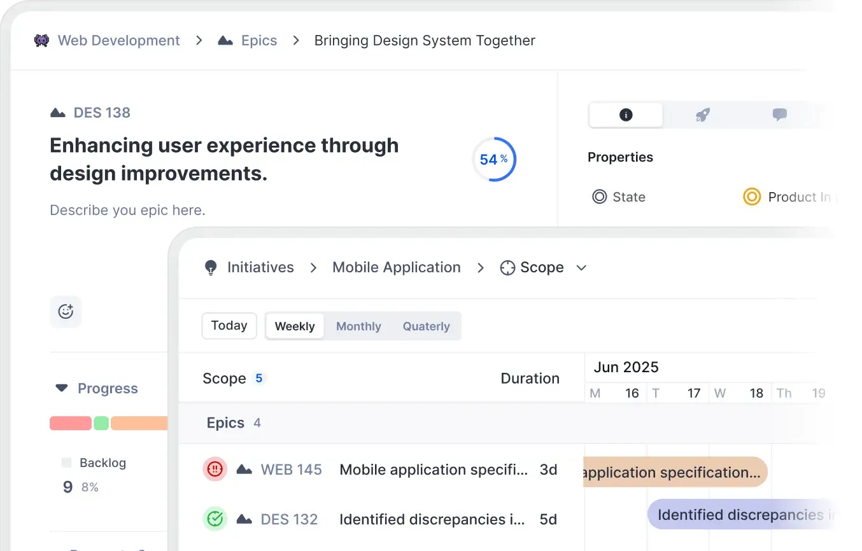Click the red segment of progress bar
862x551 pixels.
pos(70,423)
